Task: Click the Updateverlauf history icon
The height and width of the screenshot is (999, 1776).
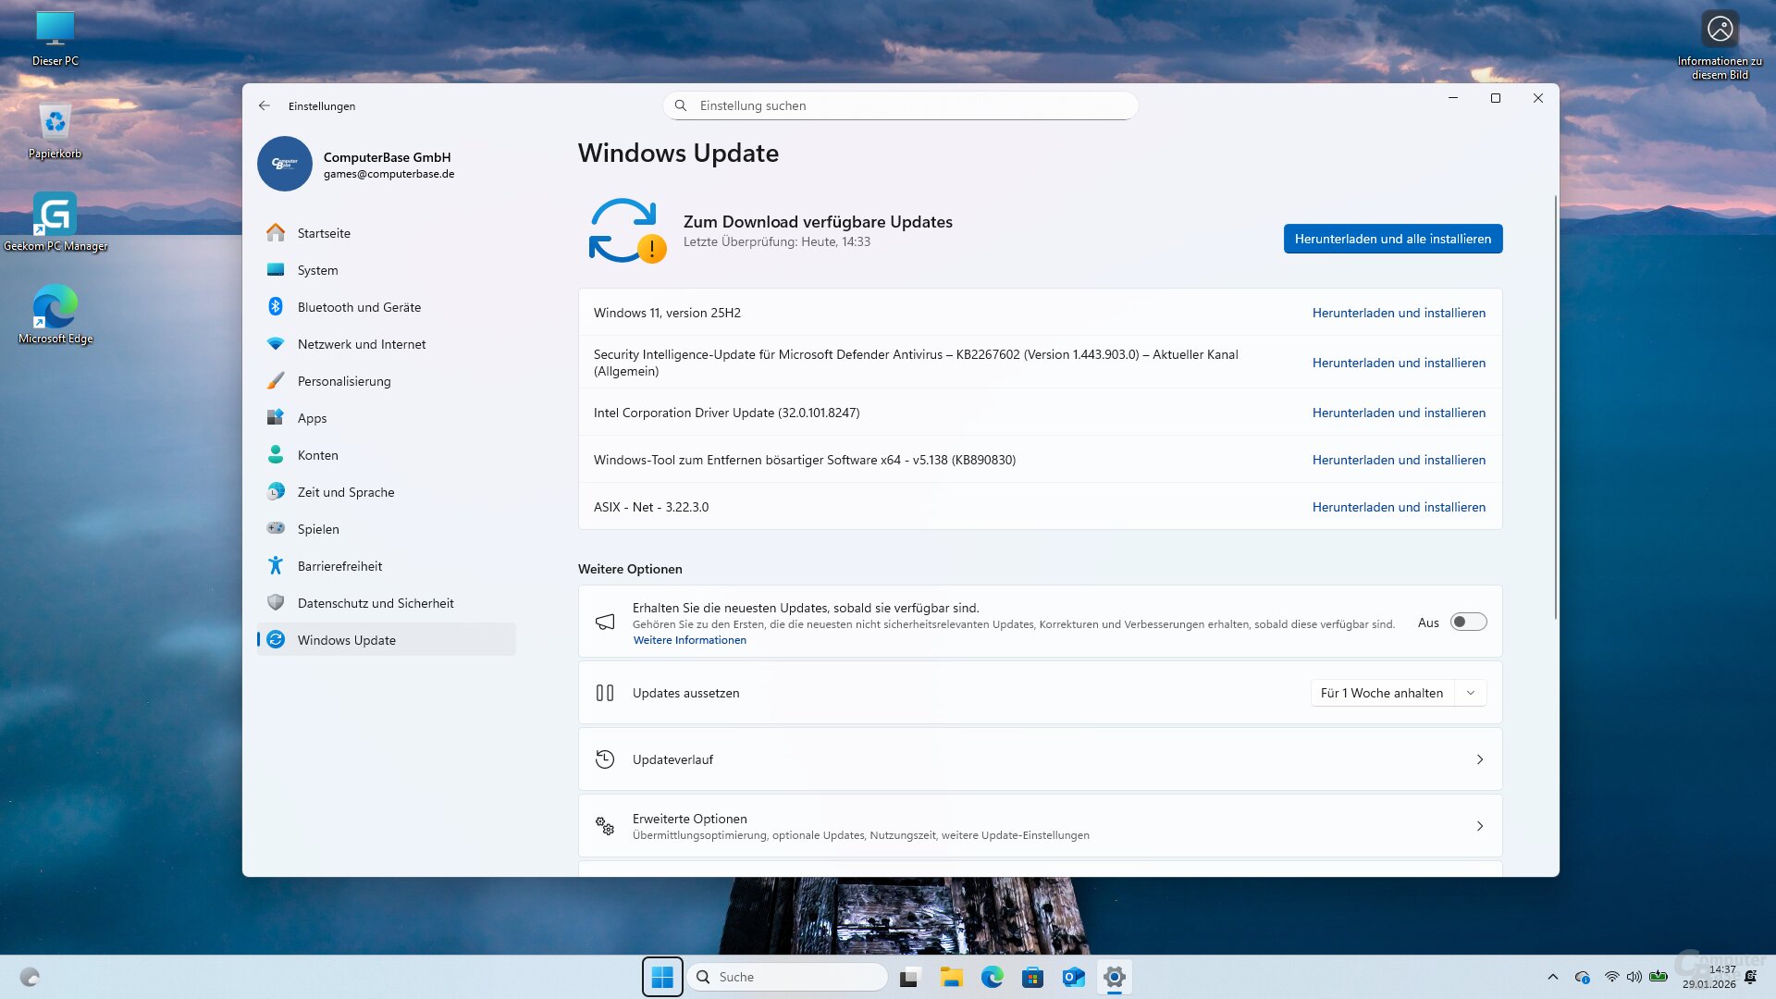Action: point(605,758)
